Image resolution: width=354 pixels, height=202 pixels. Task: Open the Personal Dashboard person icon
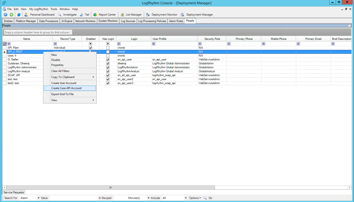(x=26, y=15)
